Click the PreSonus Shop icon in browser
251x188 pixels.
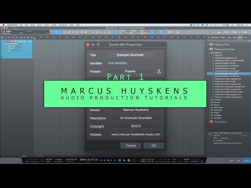tap(211, 44)
